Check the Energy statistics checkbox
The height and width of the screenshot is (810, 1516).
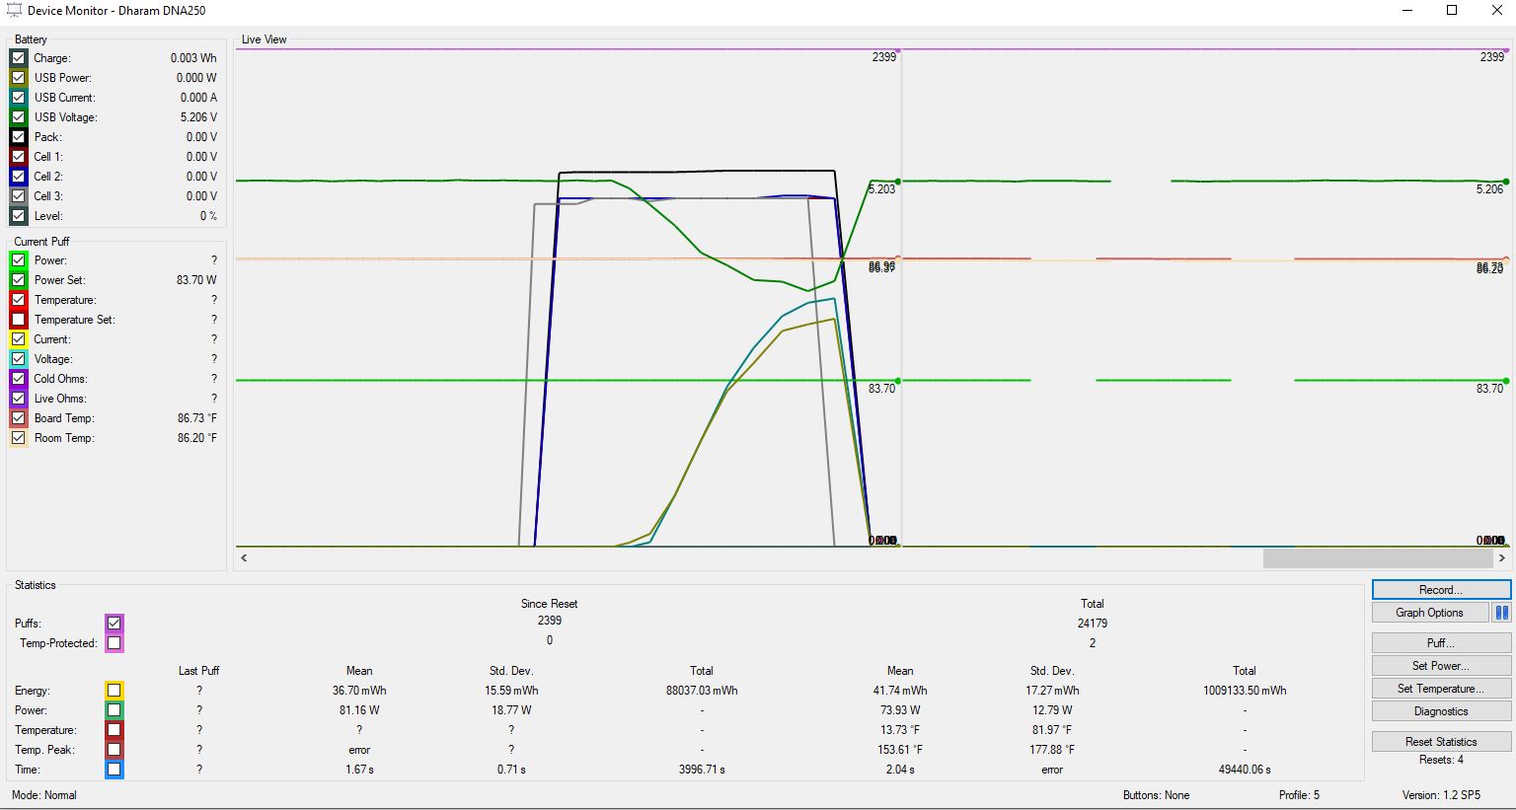(114, 691)
